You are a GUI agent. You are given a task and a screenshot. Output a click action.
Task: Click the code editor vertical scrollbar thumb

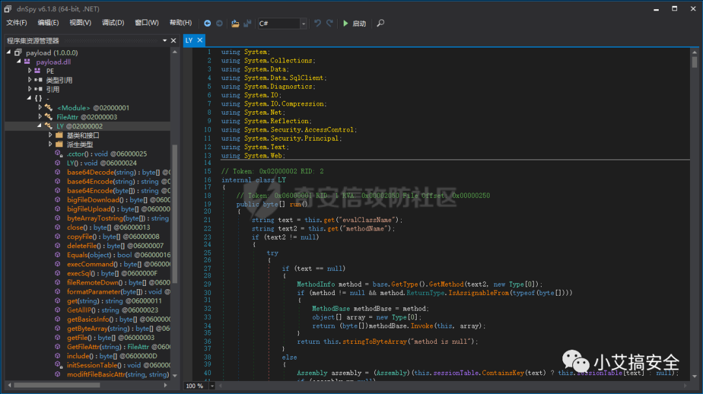coord(695,62)
